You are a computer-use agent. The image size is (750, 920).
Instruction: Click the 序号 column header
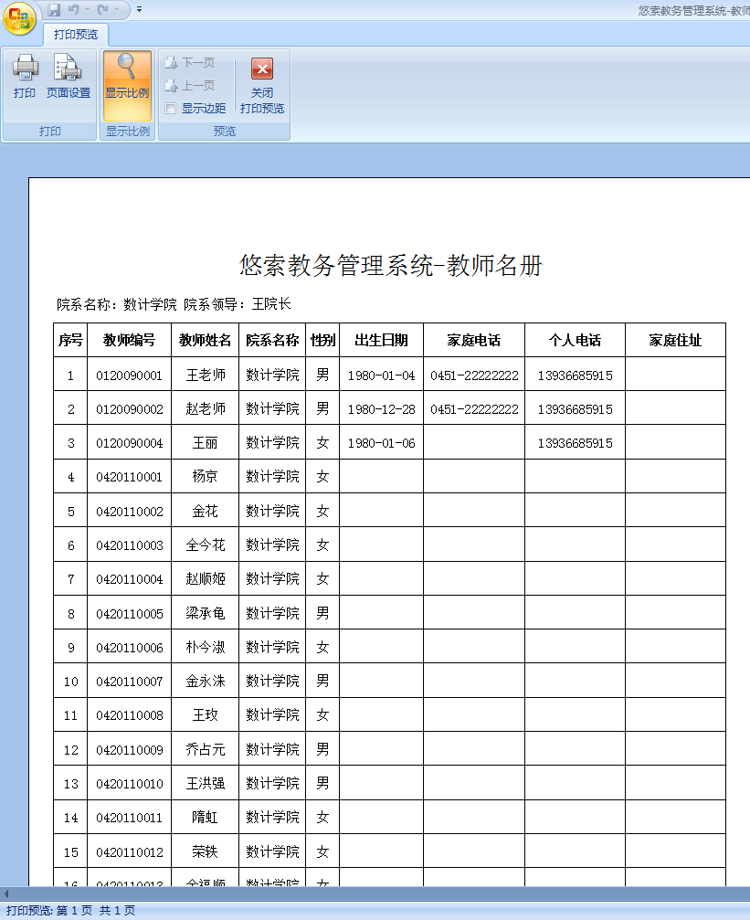[70, 340]
